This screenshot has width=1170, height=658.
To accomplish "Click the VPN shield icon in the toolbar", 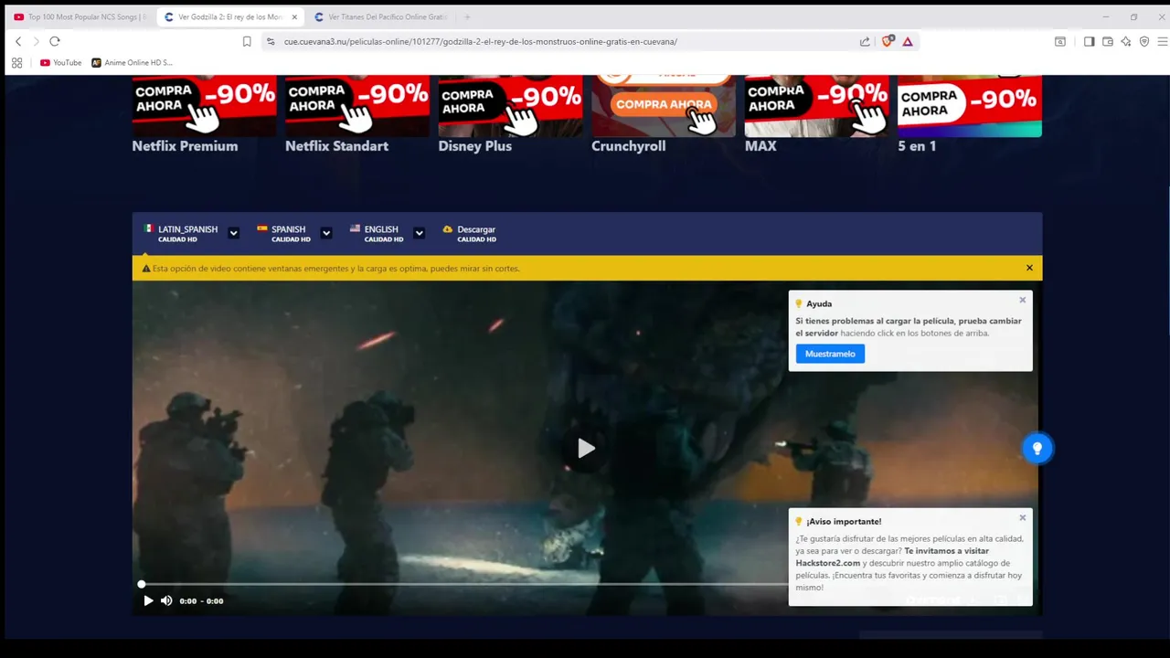I will pos(1144,41).
